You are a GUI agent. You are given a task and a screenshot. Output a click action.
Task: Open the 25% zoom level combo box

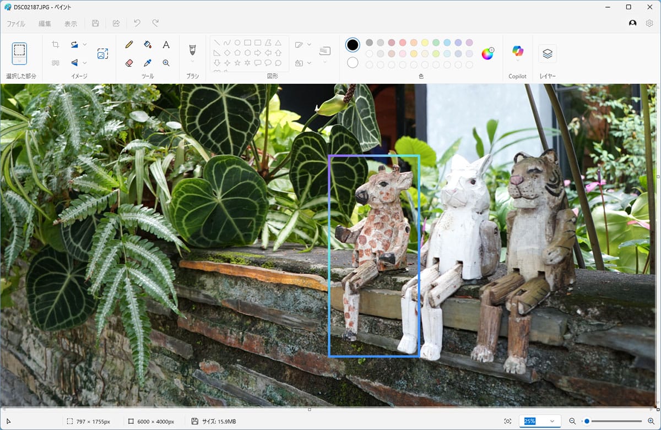540,421
